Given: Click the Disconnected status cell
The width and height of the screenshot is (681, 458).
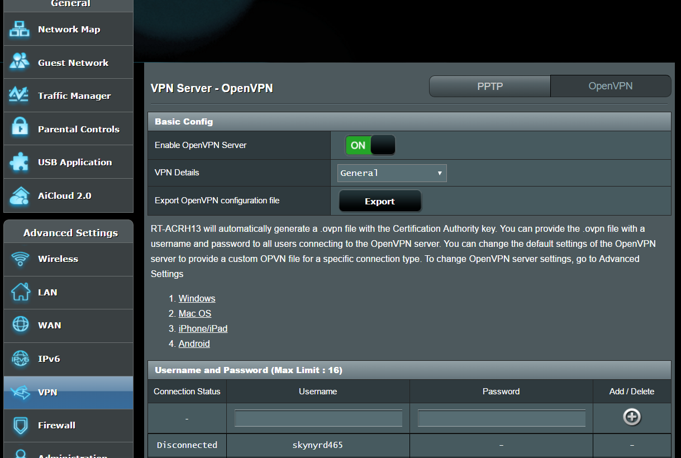Looking at the screenshot, I should pyautogui.click(x=187, y=445).
